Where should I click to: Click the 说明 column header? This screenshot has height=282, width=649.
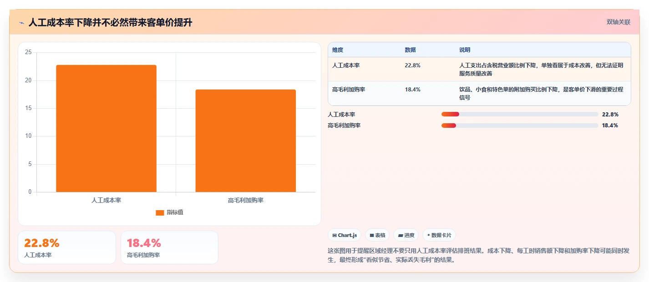[465, 50]
